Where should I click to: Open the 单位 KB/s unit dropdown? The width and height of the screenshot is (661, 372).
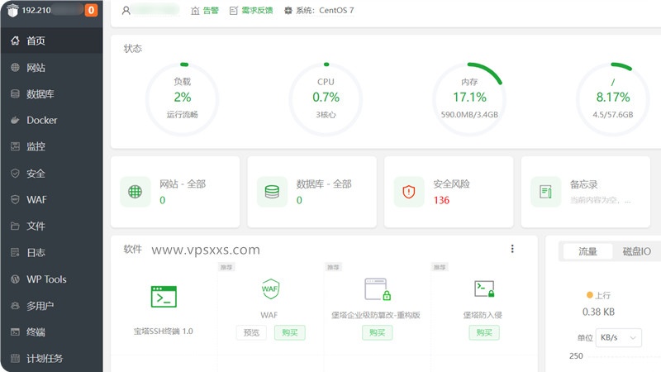pyautogui.click(x=618, y=337)
